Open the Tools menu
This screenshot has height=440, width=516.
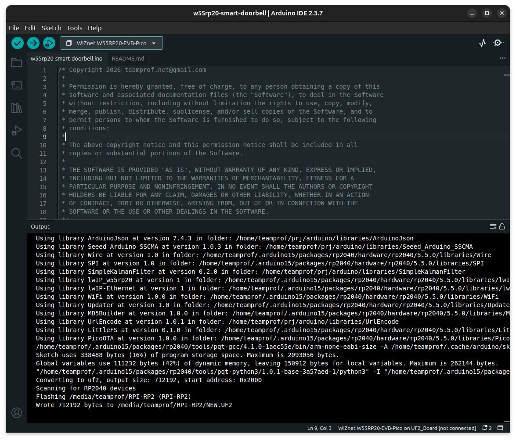pyautogui.click(x=74, y=28)
